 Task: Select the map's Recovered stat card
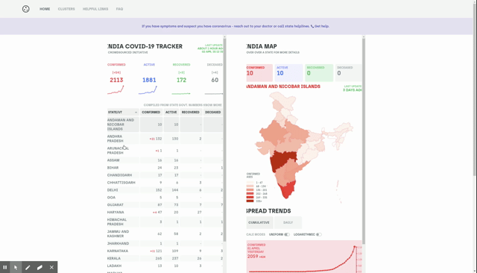319,73
